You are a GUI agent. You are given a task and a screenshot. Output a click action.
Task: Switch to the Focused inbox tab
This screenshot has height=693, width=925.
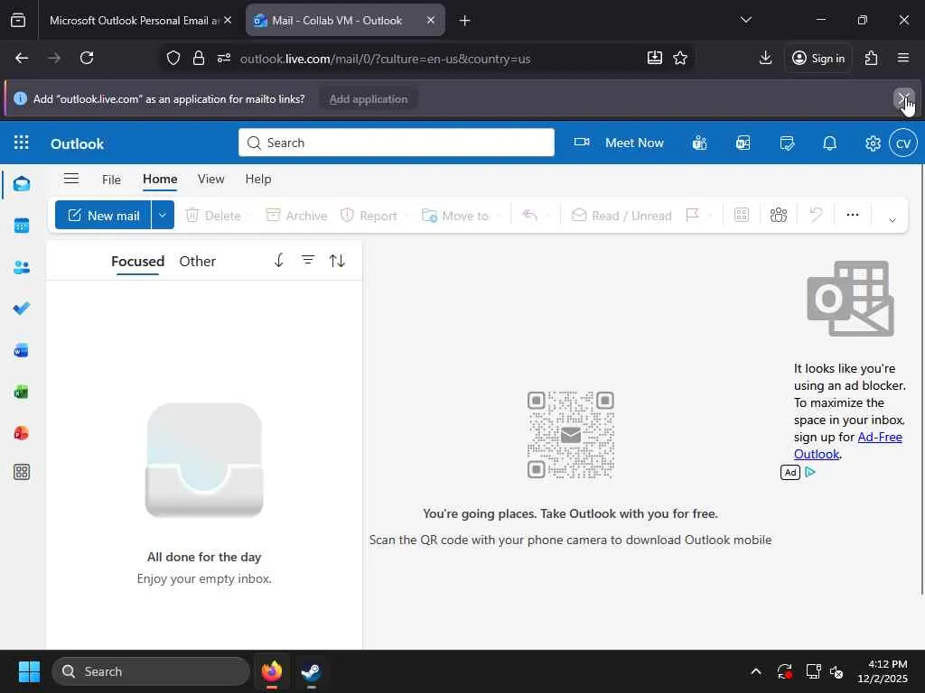(137, 261)
